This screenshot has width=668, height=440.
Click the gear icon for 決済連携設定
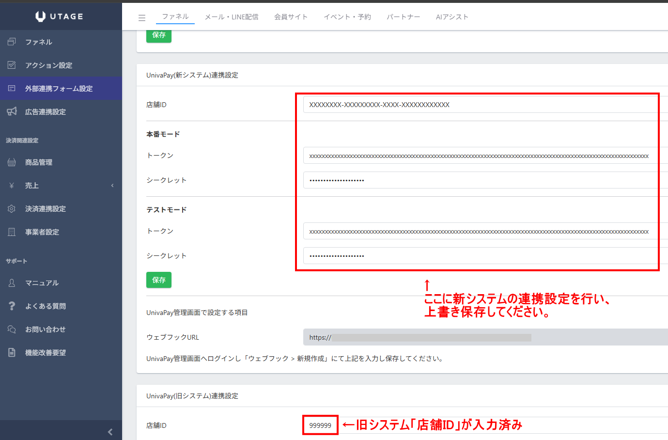point(12,209)
